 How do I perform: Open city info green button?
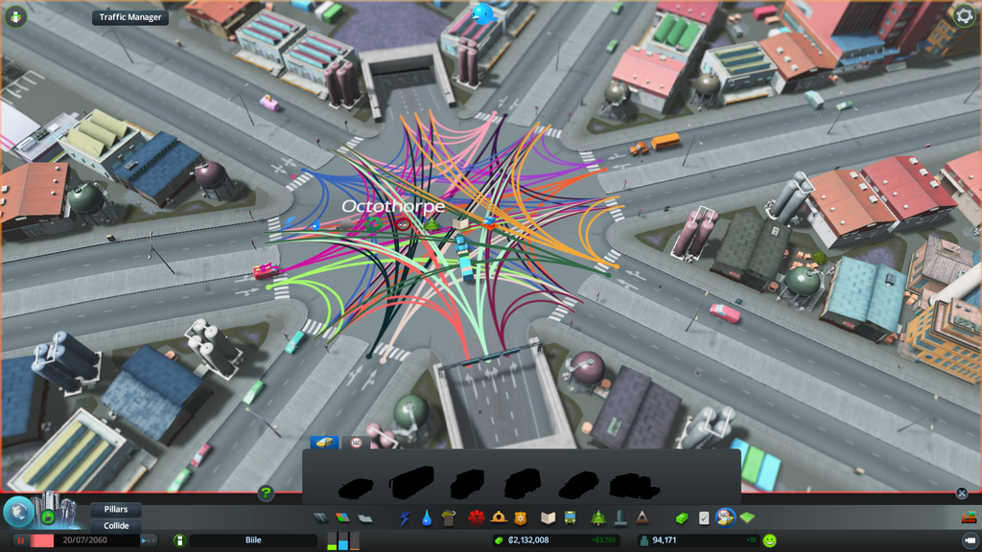pos(179,540)
